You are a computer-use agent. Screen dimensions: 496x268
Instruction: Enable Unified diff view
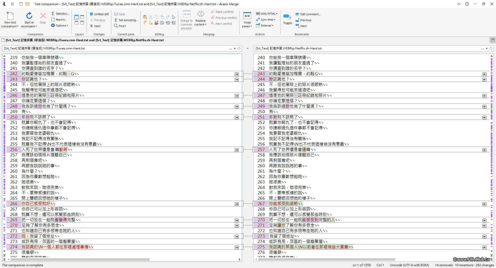coord(99,14)
